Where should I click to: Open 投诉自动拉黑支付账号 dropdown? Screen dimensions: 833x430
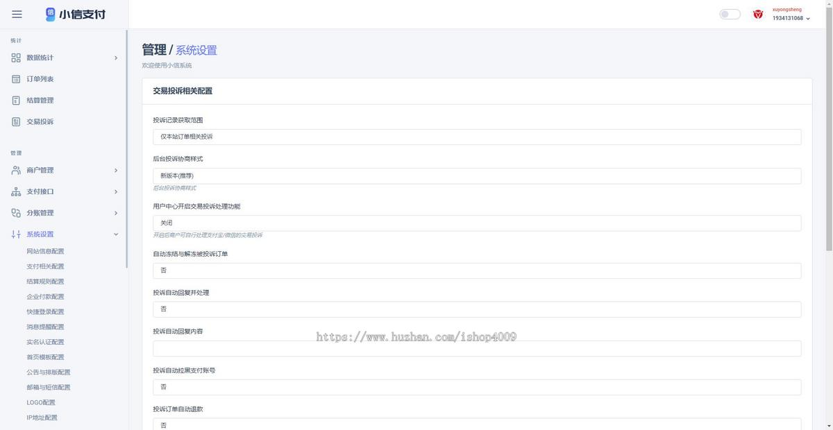tap(477, 387)
